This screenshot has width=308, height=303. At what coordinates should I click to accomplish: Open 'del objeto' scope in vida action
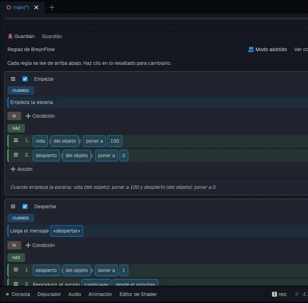[64, 141]
